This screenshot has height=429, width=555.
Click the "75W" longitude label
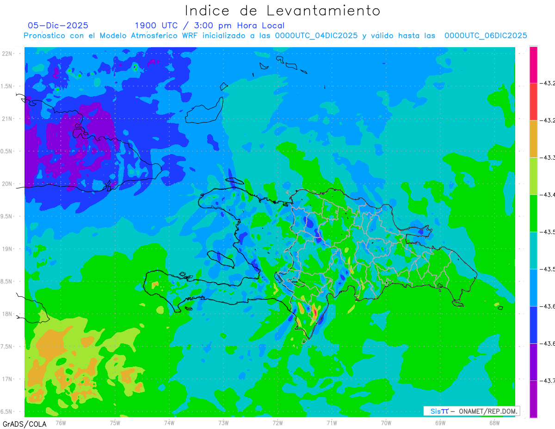115,423
